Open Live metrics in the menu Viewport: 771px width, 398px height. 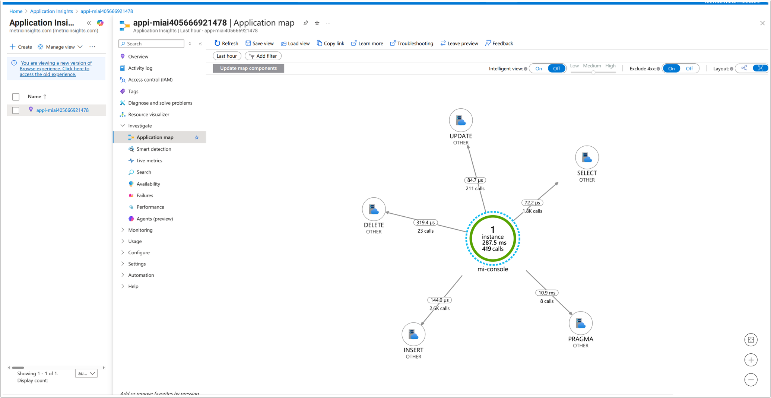coord(149,161)
